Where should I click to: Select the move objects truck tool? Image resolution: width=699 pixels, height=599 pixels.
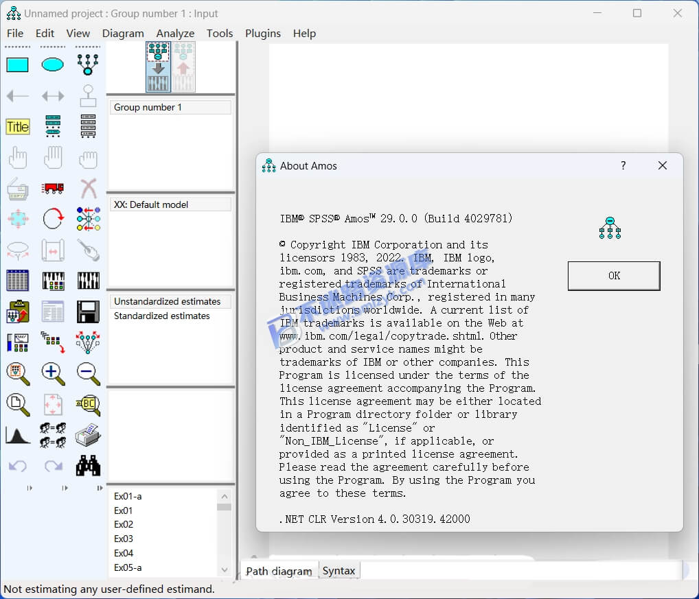53,189
